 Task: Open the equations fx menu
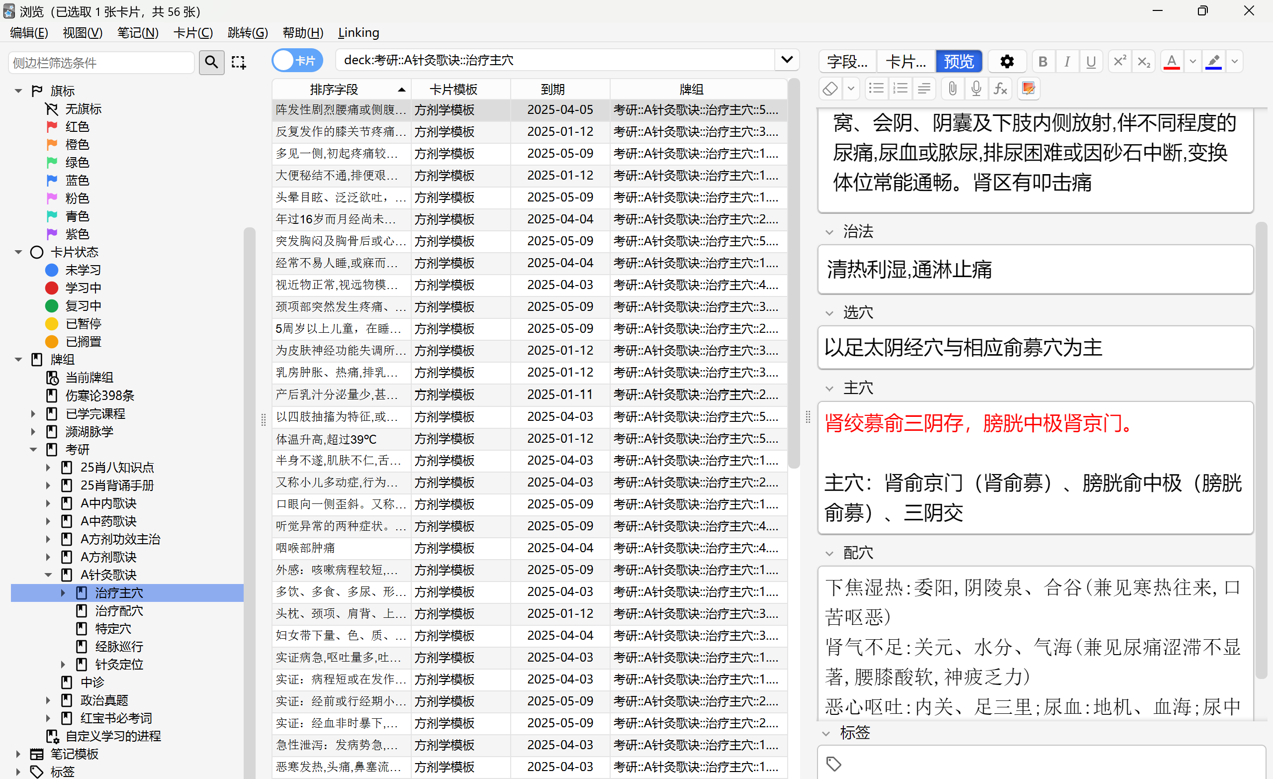[x=1000, y=89]
